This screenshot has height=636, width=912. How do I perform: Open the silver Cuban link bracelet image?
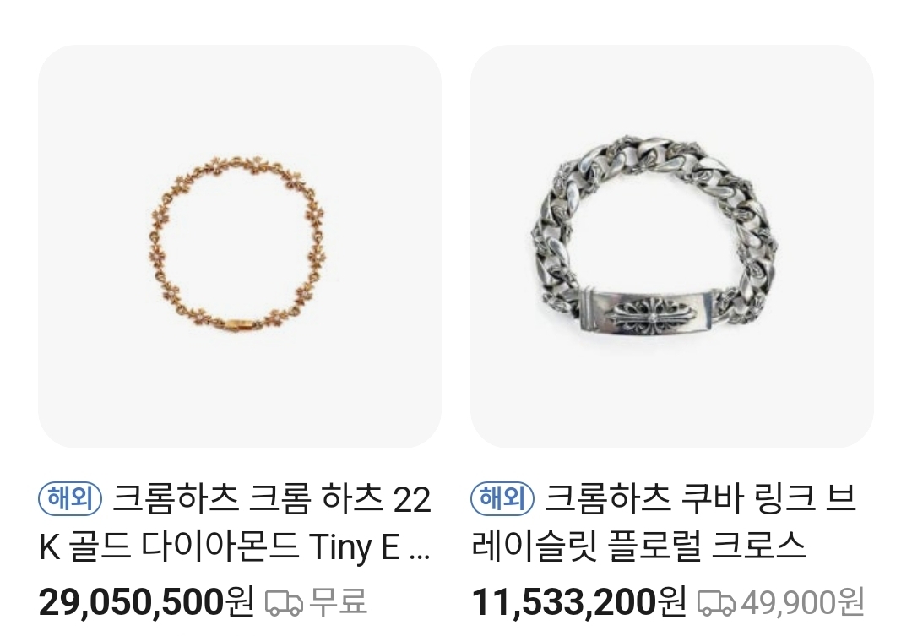click(672, 246)
